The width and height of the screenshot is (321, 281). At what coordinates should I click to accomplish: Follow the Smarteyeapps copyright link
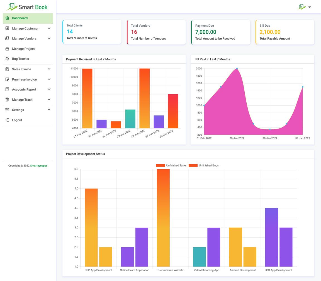pyautogui.click(x=39, y=166)
